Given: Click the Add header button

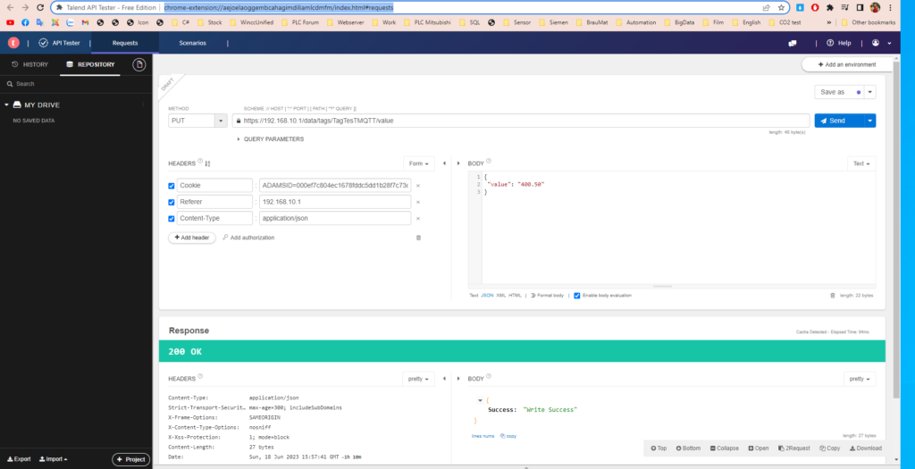Looking at the screenshot, I should coord(192,238).
